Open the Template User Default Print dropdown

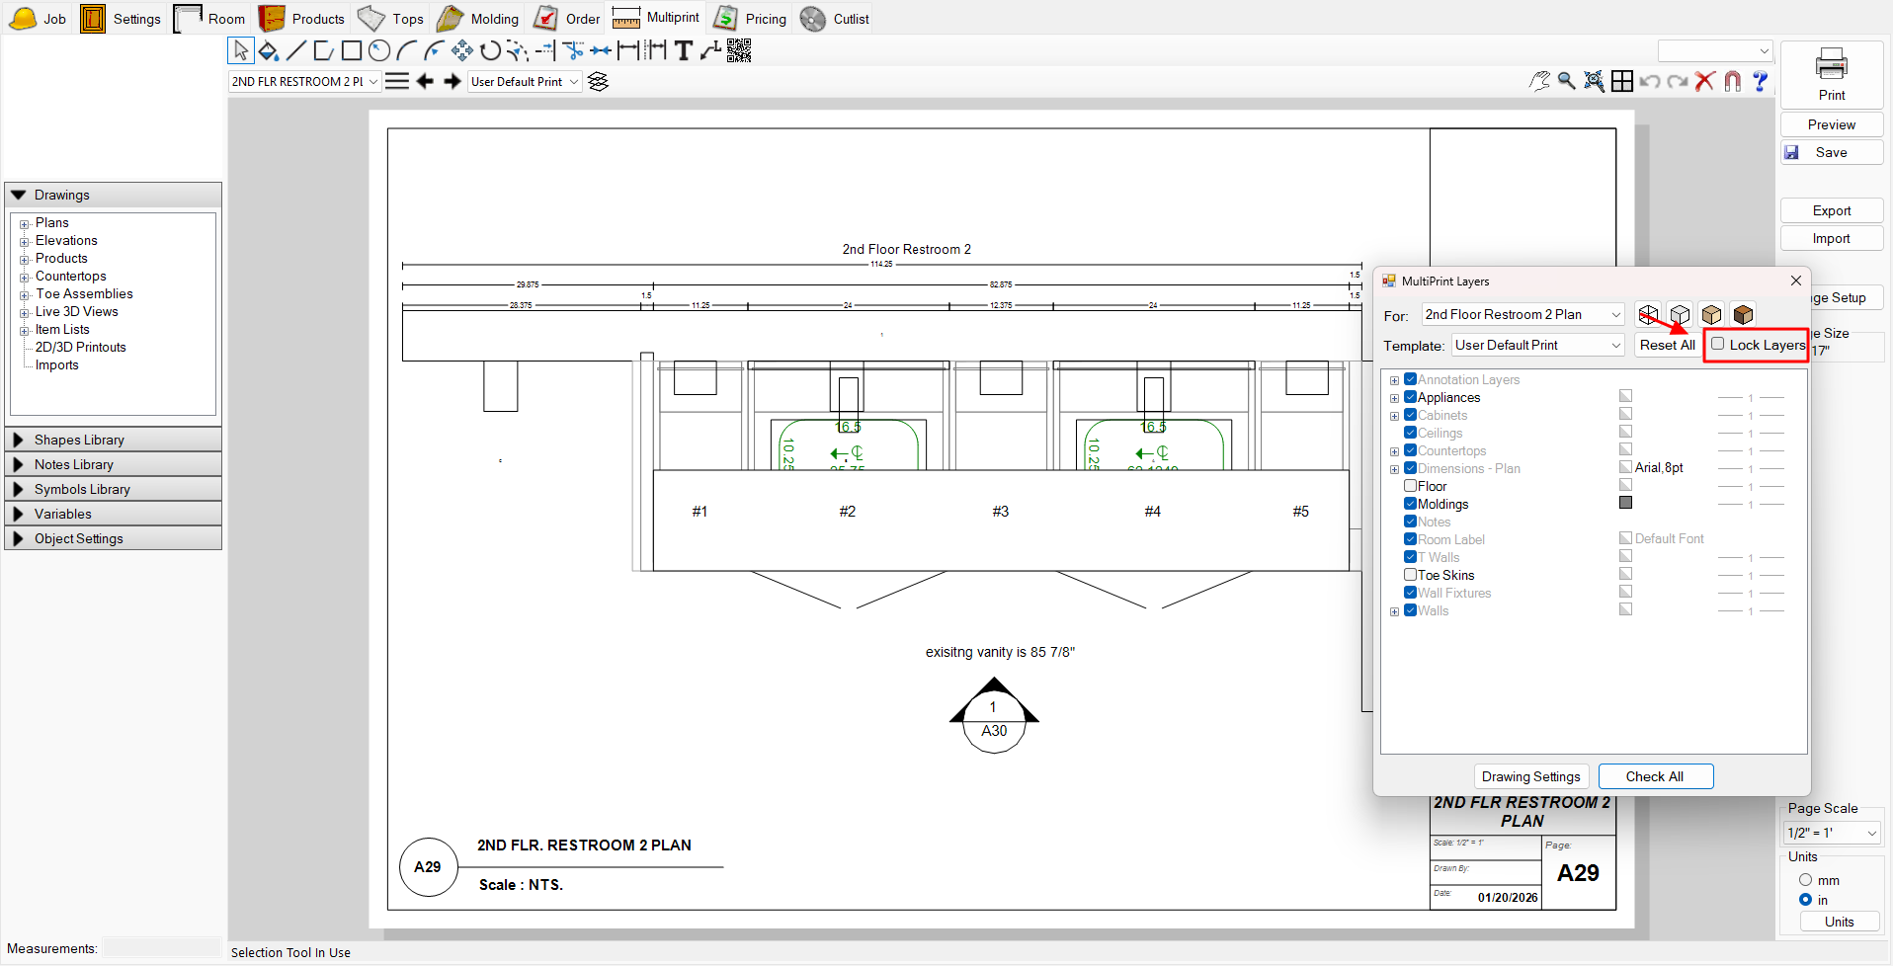click(1537, 345)
